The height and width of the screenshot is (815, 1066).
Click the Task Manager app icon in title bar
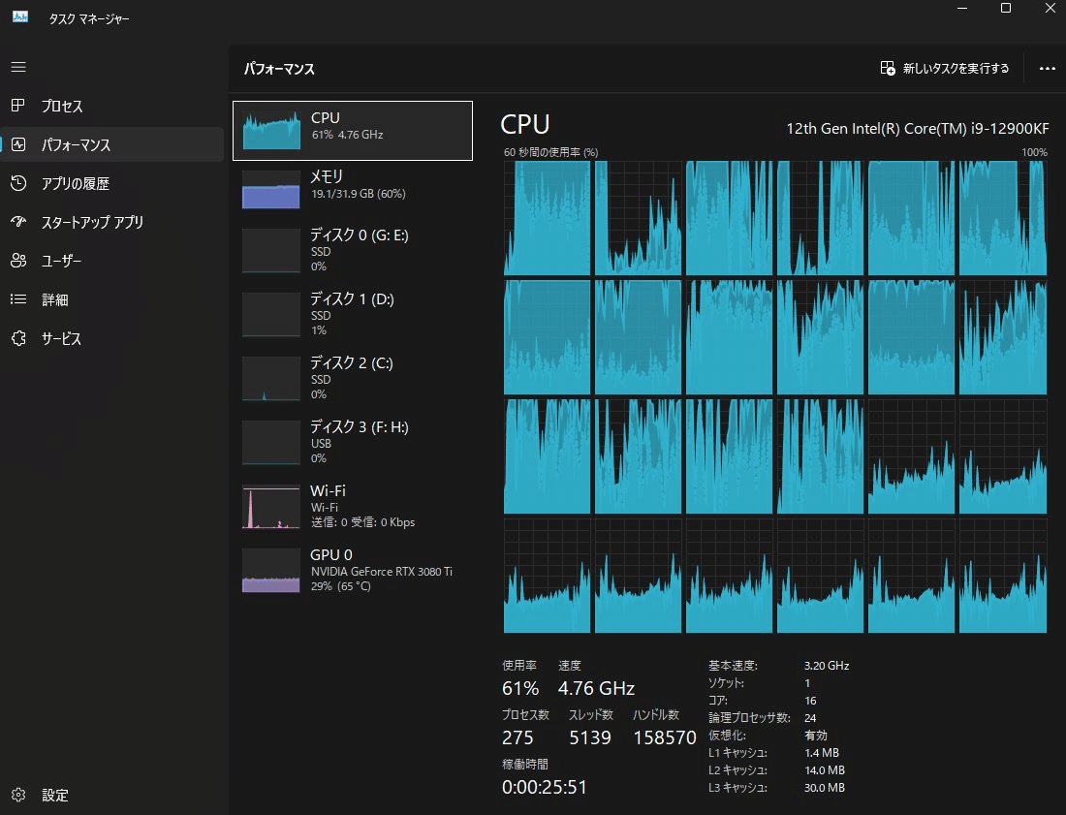click(x=20, y=18)
